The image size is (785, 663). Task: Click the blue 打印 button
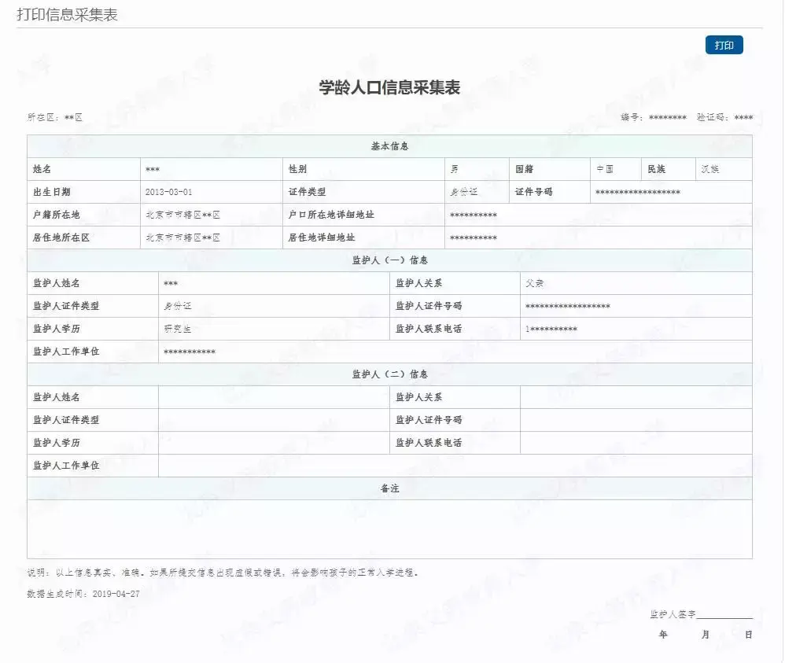pyautogui.click(x=724, y=45)
